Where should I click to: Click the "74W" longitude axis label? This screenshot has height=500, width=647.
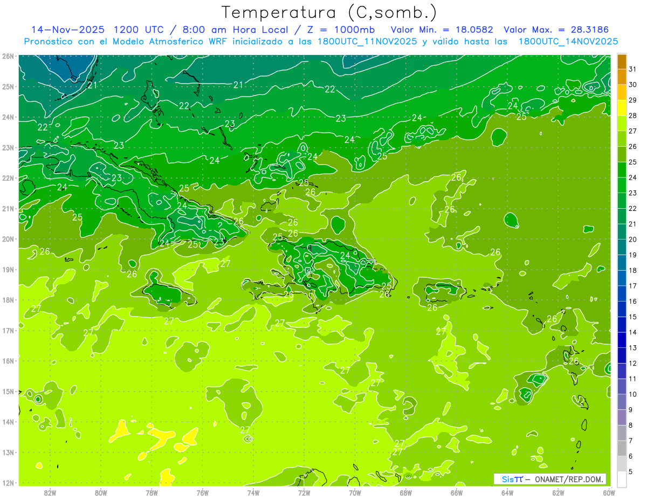253,492
